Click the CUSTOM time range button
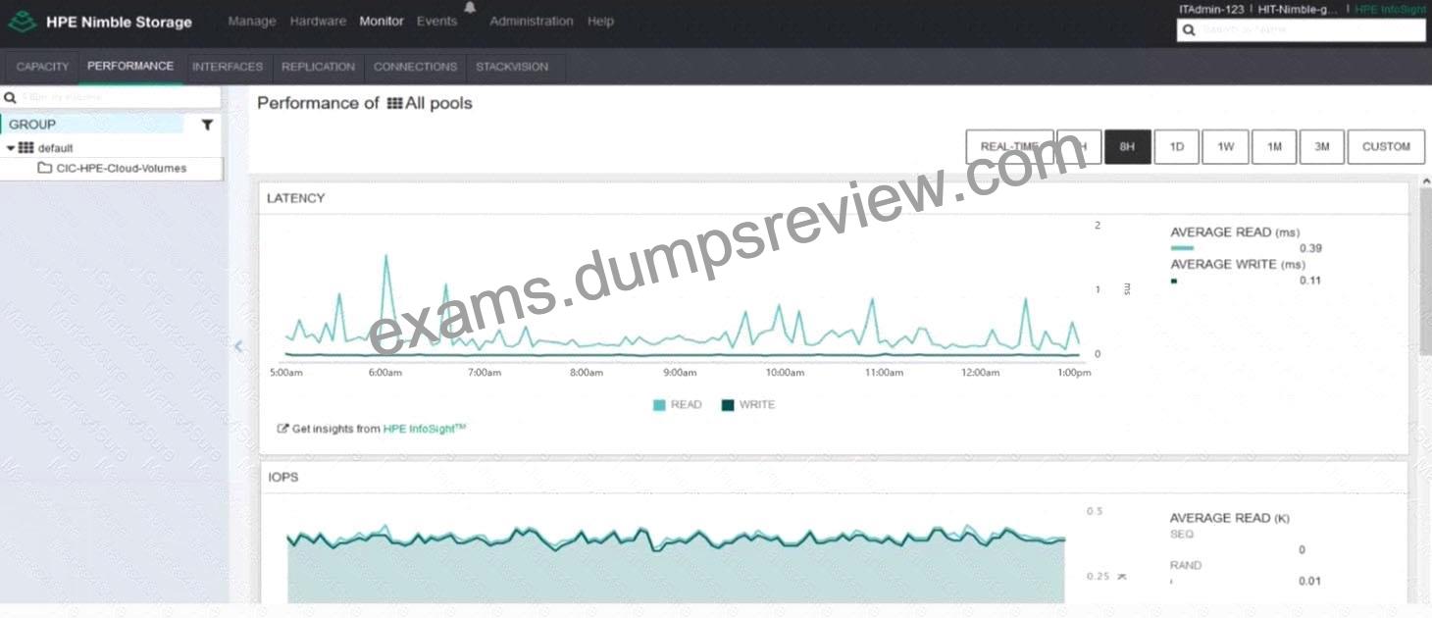 pos(1386,146)
